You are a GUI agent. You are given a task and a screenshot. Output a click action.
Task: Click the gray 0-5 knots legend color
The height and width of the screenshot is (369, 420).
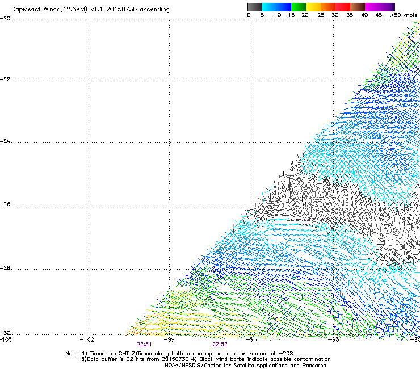pos(254,7)
